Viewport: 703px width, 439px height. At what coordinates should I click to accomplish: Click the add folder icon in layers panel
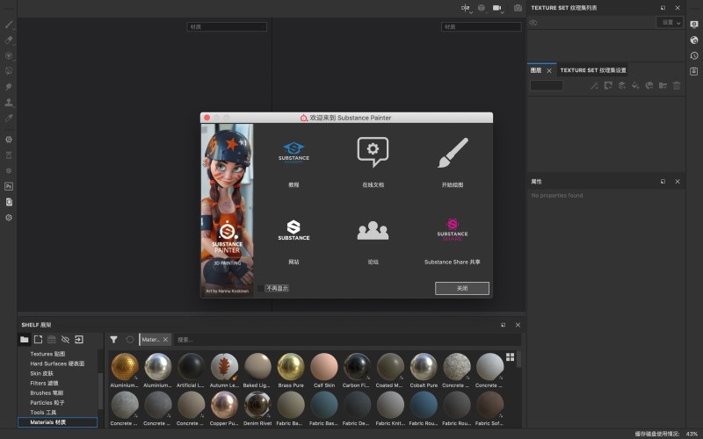click(x=663, y=85)
